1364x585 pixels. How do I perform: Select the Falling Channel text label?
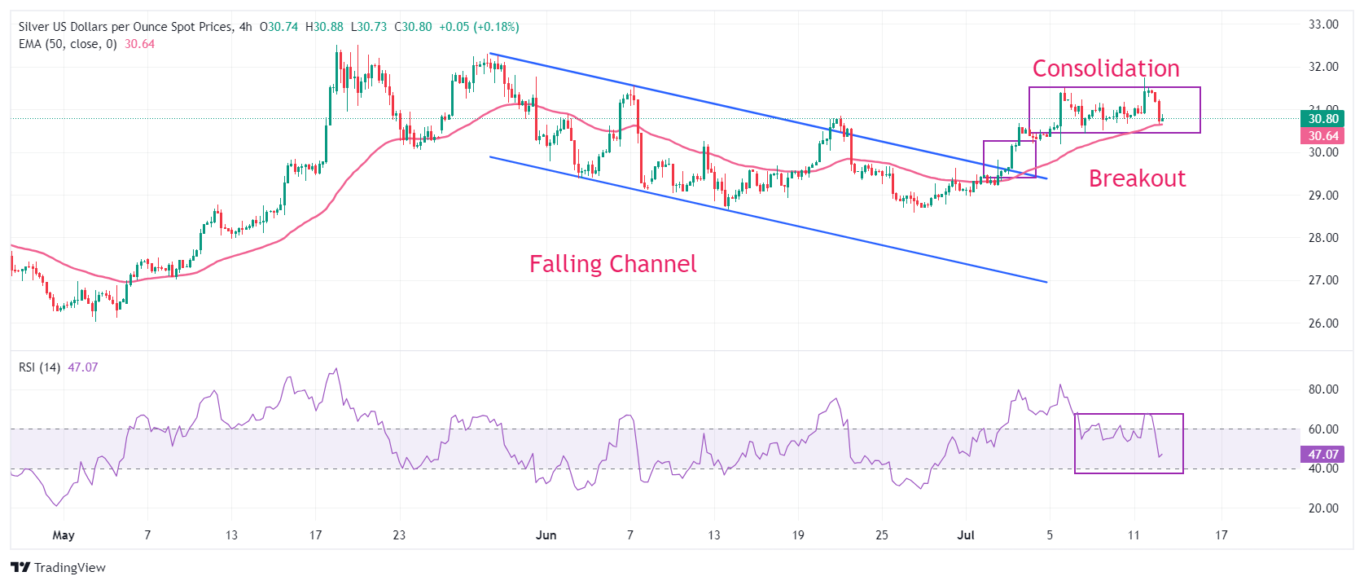coord(612,264)
